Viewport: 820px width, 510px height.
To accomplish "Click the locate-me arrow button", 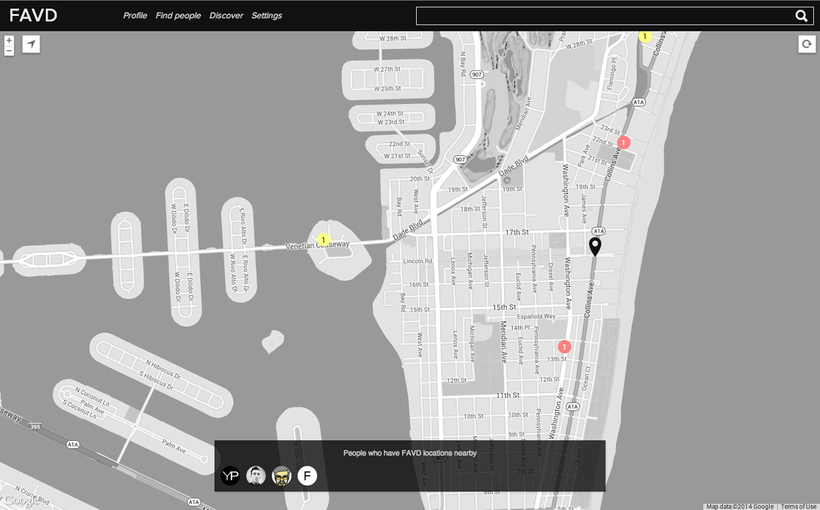I will click(31, 44).
